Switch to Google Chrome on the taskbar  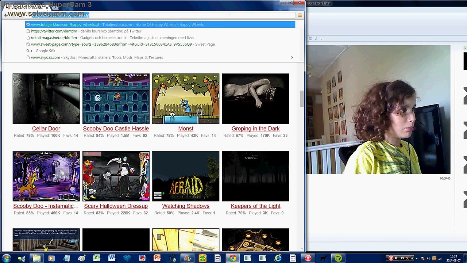[x=232, y=259]
